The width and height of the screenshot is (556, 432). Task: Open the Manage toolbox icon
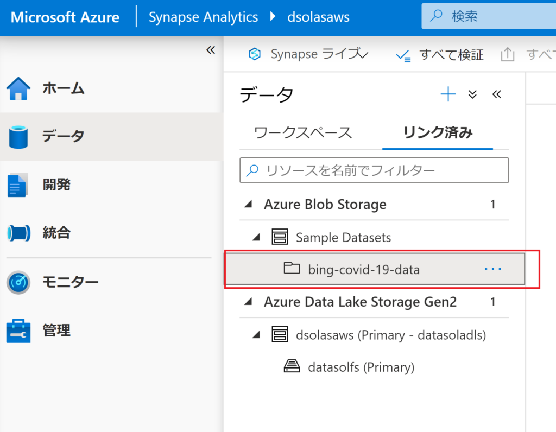click(18, 331)
